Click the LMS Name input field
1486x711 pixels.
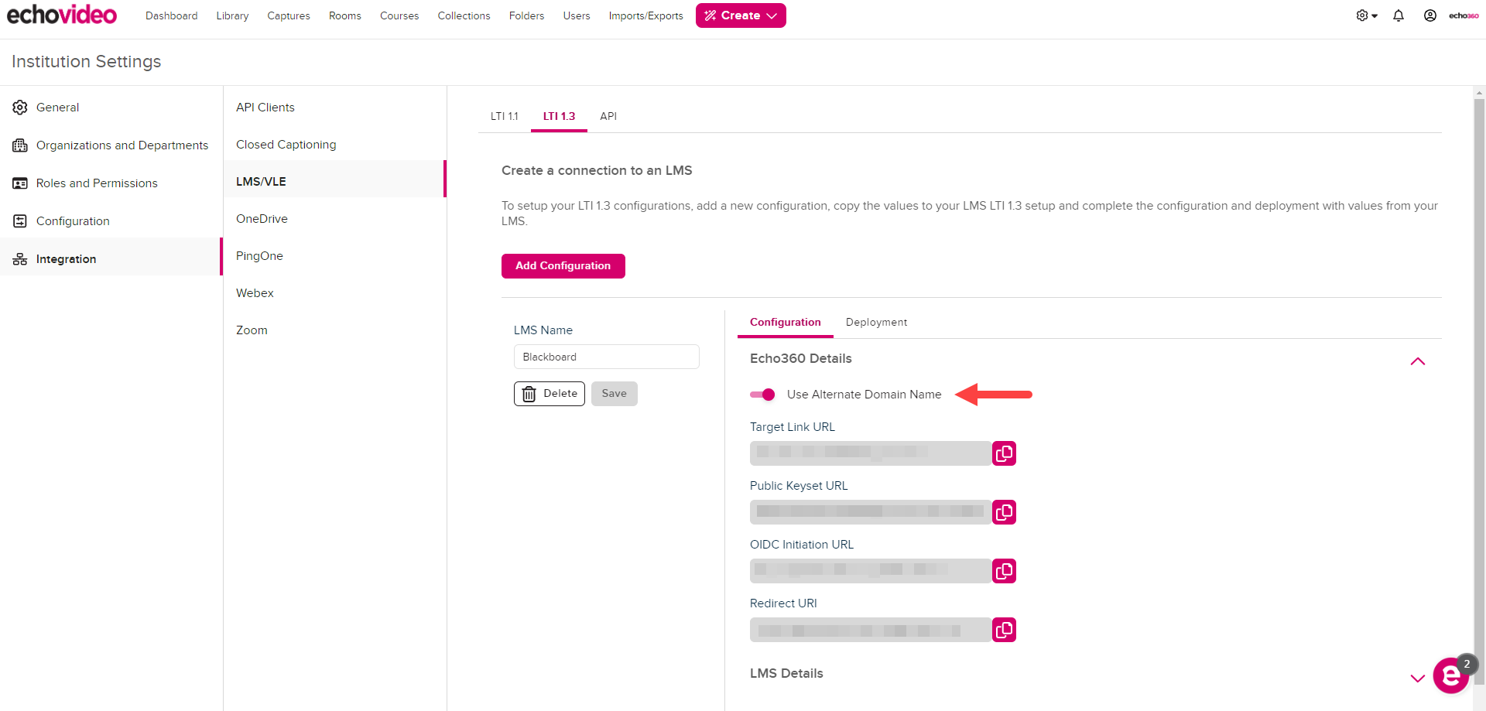[x=607, y=357]
